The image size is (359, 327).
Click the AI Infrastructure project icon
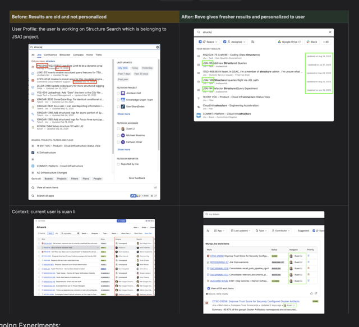[33, 153]
